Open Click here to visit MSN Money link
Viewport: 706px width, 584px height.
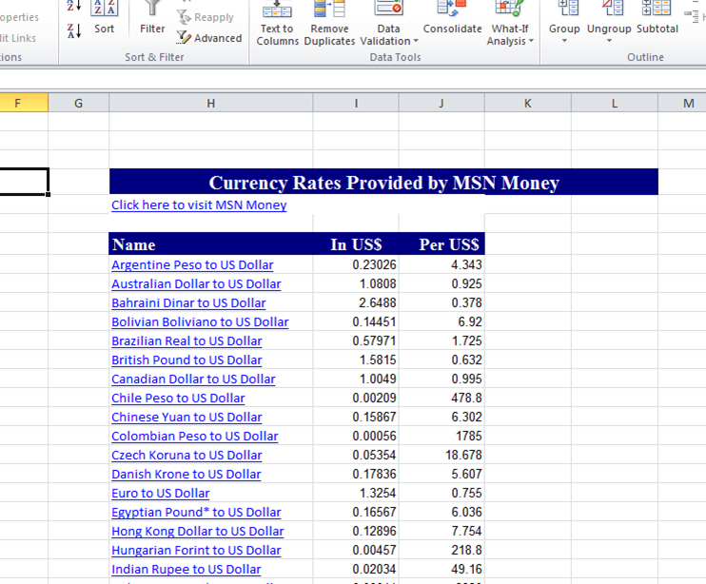point(199,205)
